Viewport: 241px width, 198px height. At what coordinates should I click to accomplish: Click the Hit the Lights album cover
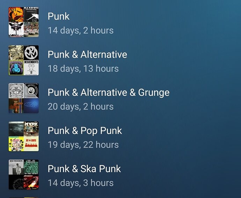pyautogui.click(x=31, y=144)
